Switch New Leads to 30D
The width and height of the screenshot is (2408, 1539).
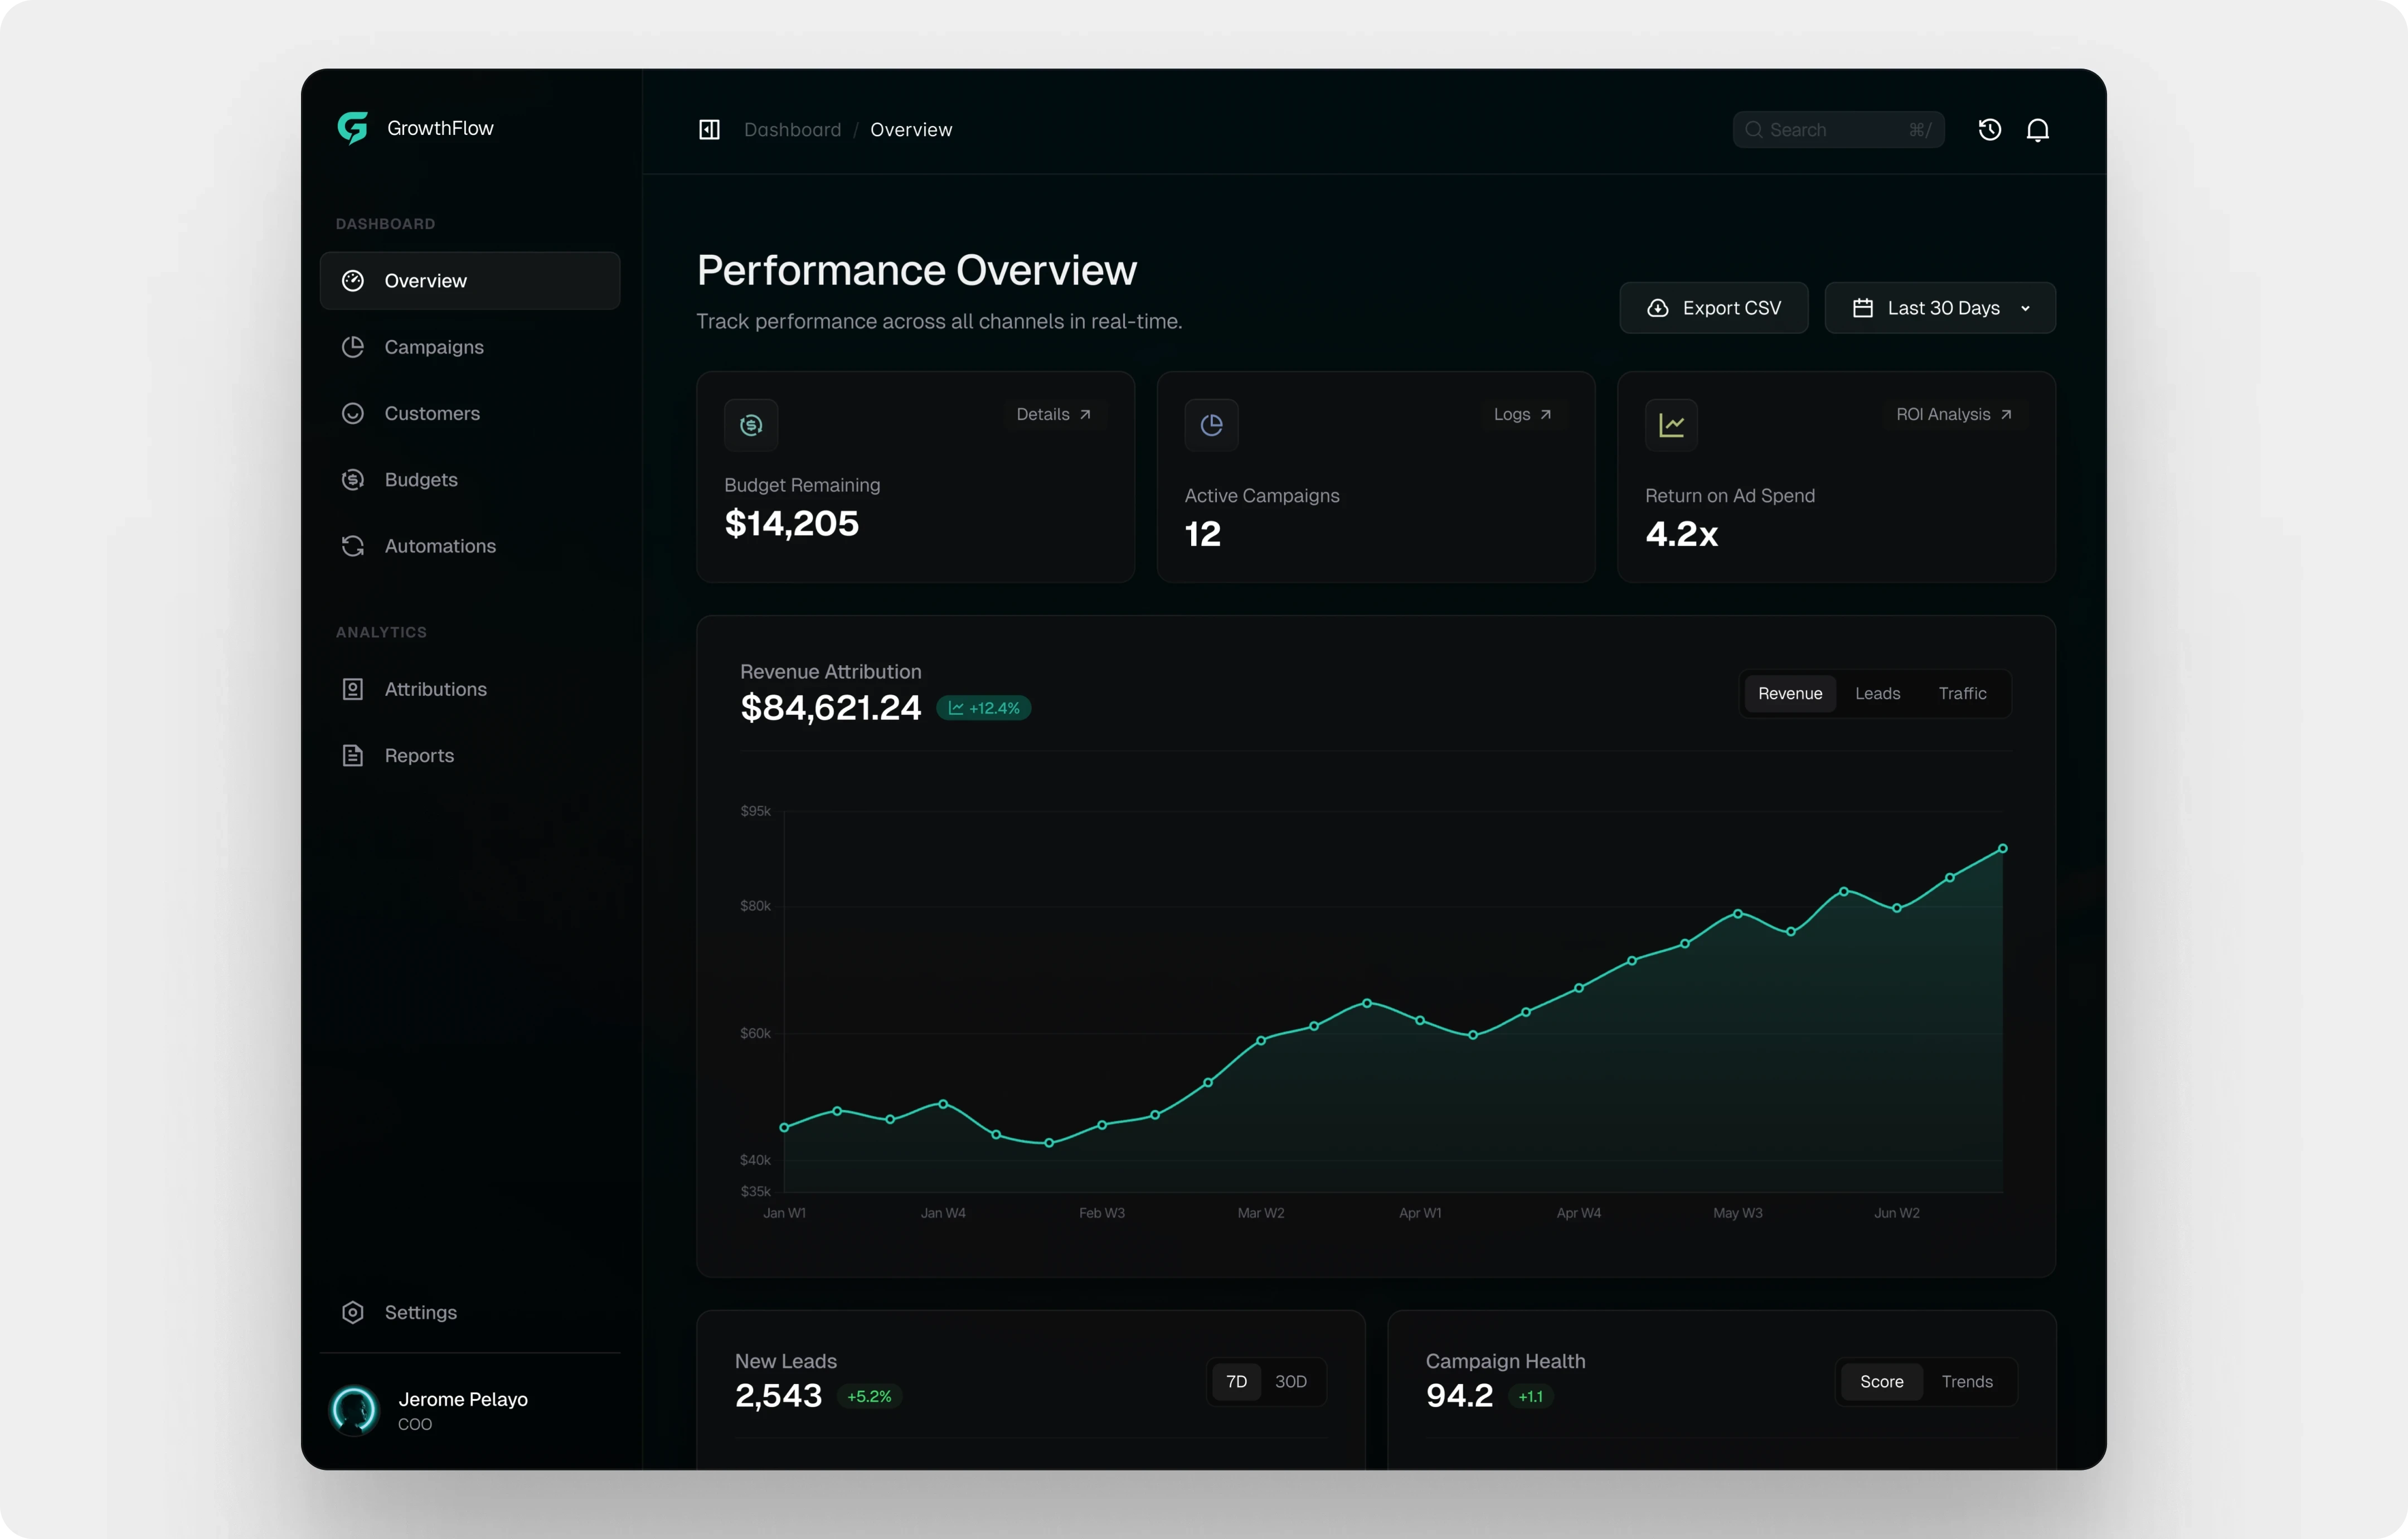coord(1290,1382)
